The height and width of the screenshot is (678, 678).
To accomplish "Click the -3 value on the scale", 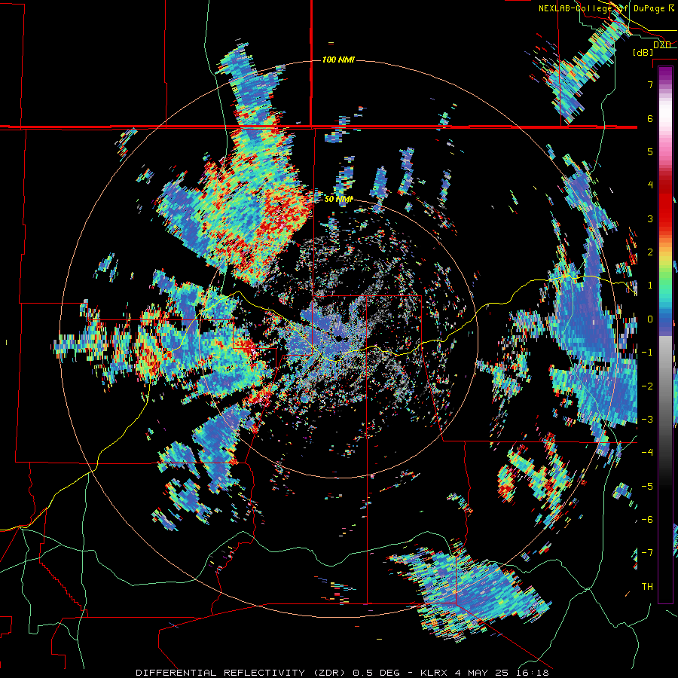I will click(x=647, y=420).
